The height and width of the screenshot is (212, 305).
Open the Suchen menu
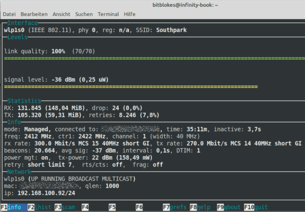click(84, 14)
